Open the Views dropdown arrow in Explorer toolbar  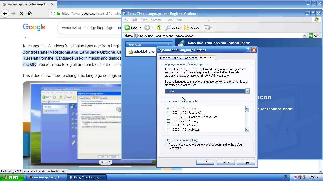tap(211, 28)
